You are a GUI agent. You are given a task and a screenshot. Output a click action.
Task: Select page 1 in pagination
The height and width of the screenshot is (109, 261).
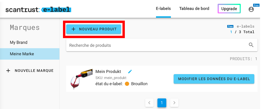162,103
